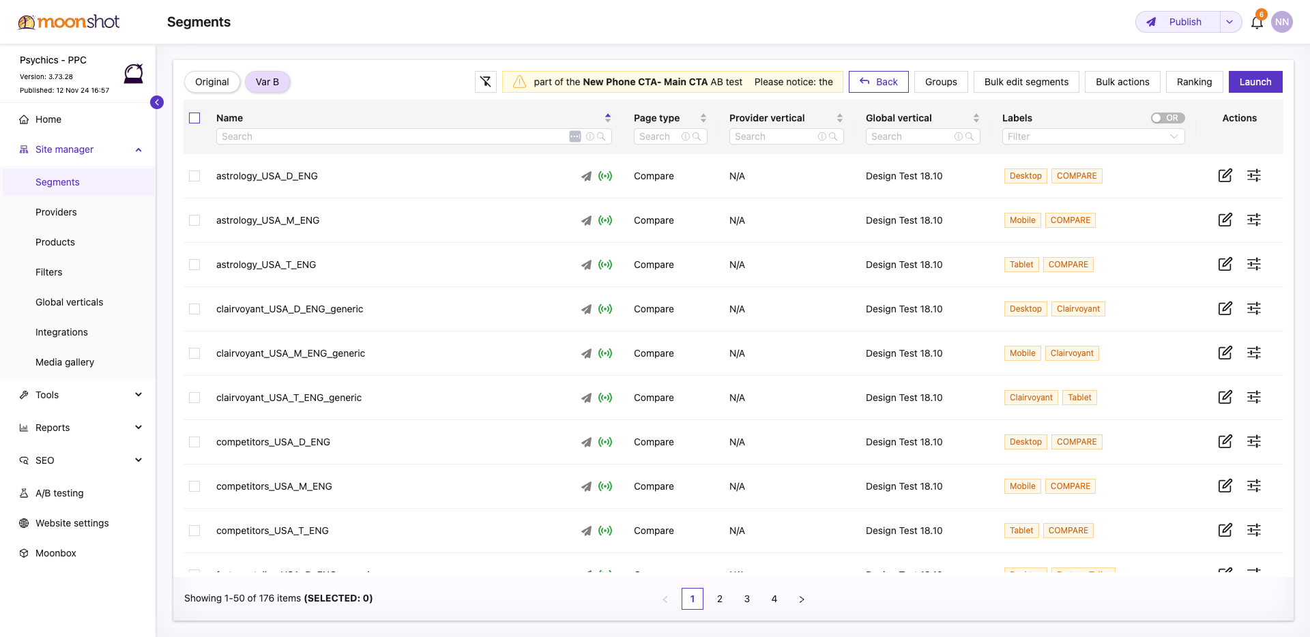1310x637 pixels.
Task: Sort by Provider vertical column
Action: pyautogui.click(x=840, y=118)
